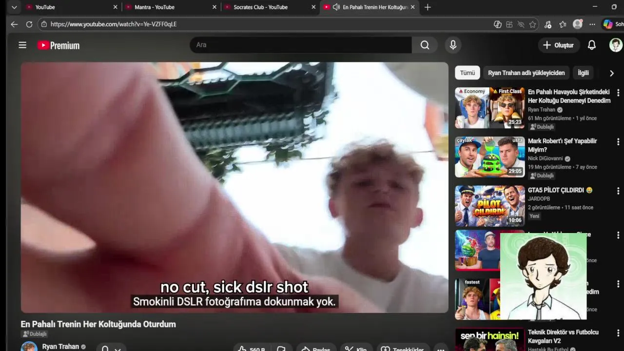This screenshot has width=624, height=351.
Task: Start voice search with the microphone icon
Action: click(453, 45)
